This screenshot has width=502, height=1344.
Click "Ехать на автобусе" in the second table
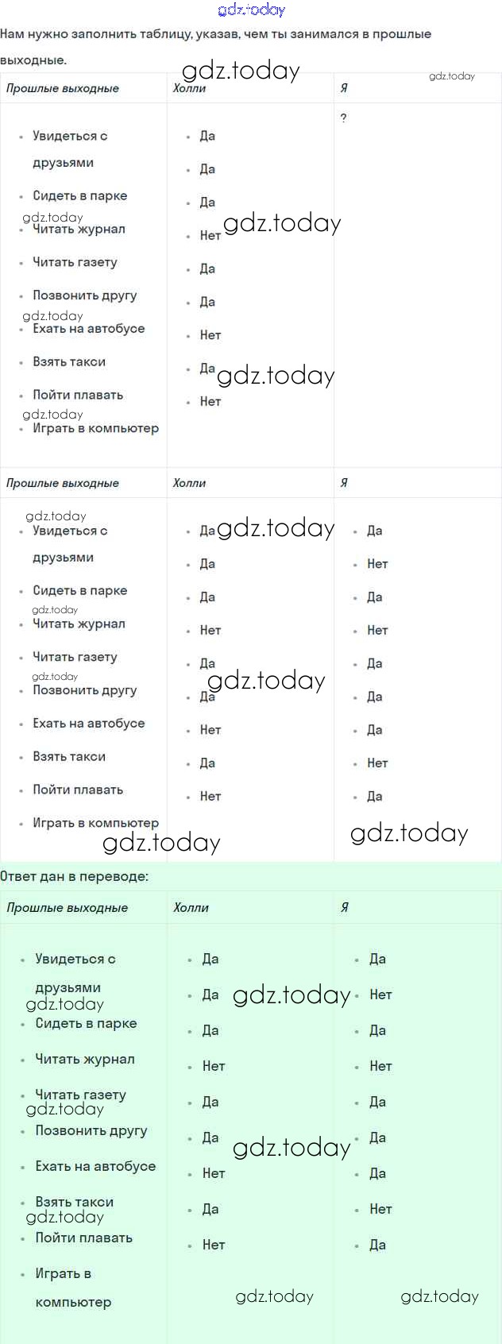(x=89, y=724)
